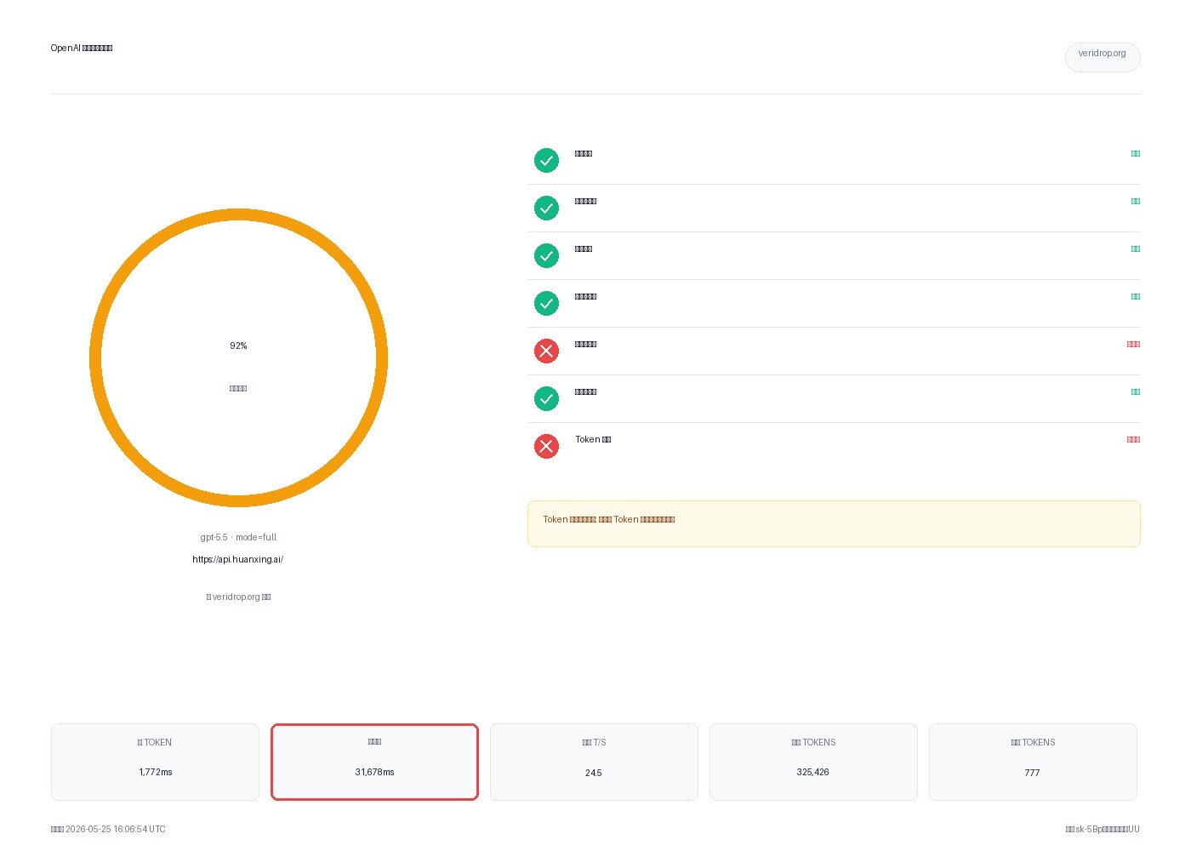Click the yellow Token warning banner

pyautogui.click(x=834, y=523)
